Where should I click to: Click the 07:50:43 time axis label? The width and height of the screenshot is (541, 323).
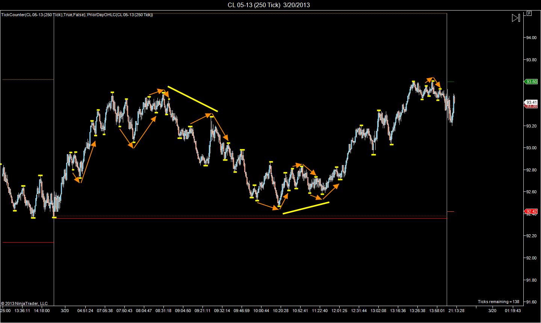click(124, 311)
